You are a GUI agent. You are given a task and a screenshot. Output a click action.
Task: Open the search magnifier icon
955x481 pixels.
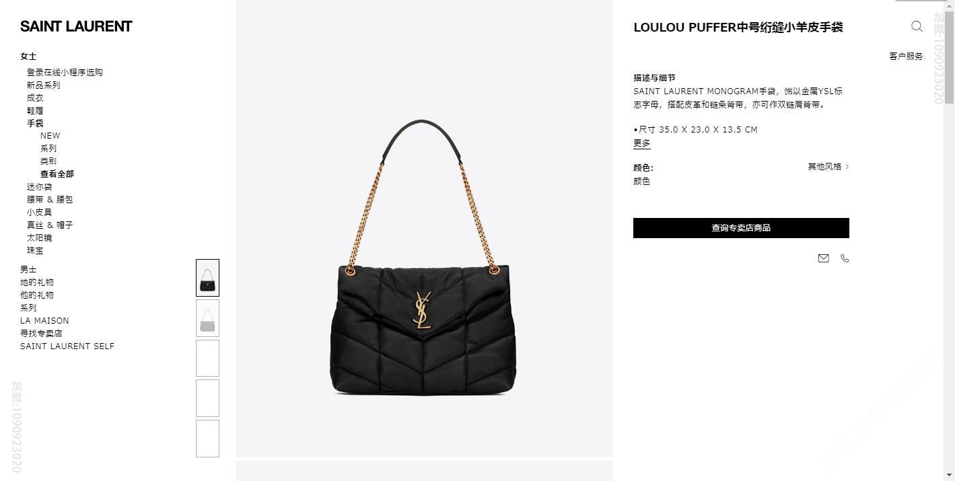[917, 26]
